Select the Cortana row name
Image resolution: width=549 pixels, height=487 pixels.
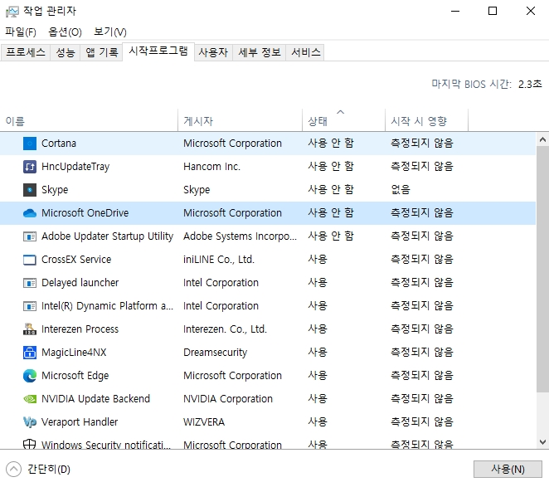point(59,144)
